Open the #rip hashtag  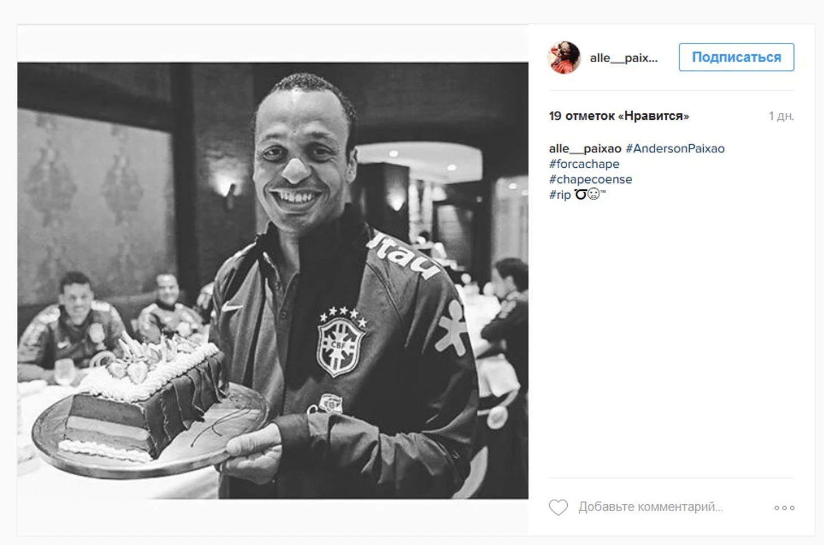click(560, 194)
